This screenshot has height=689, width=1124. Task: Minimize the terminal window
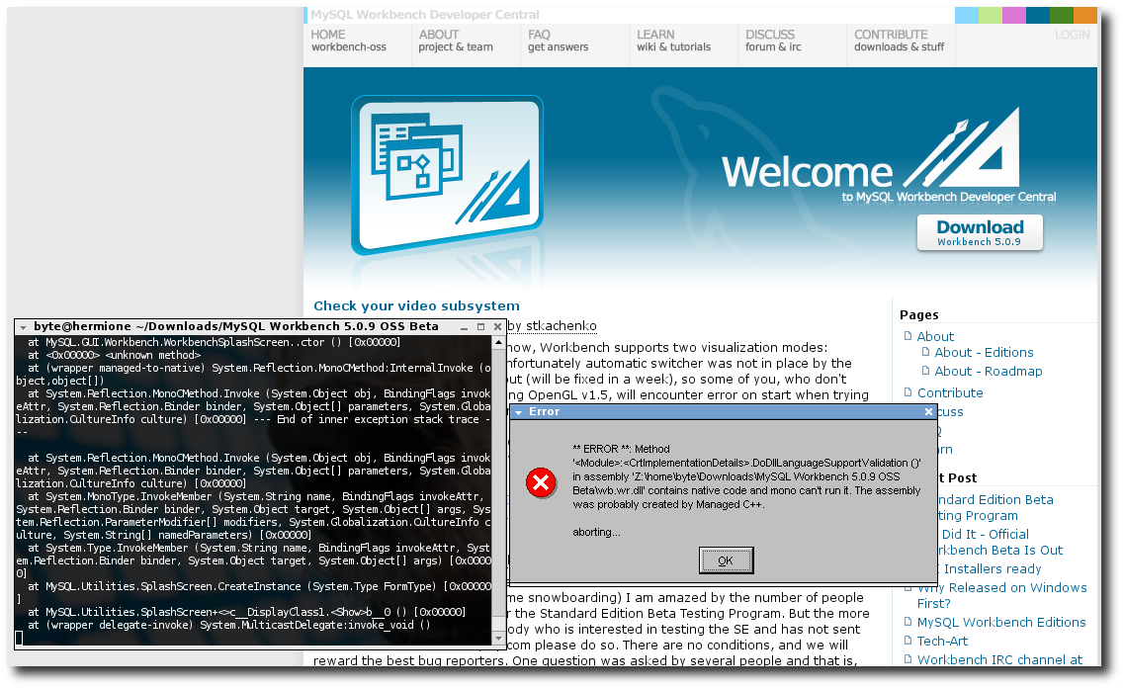465,327
